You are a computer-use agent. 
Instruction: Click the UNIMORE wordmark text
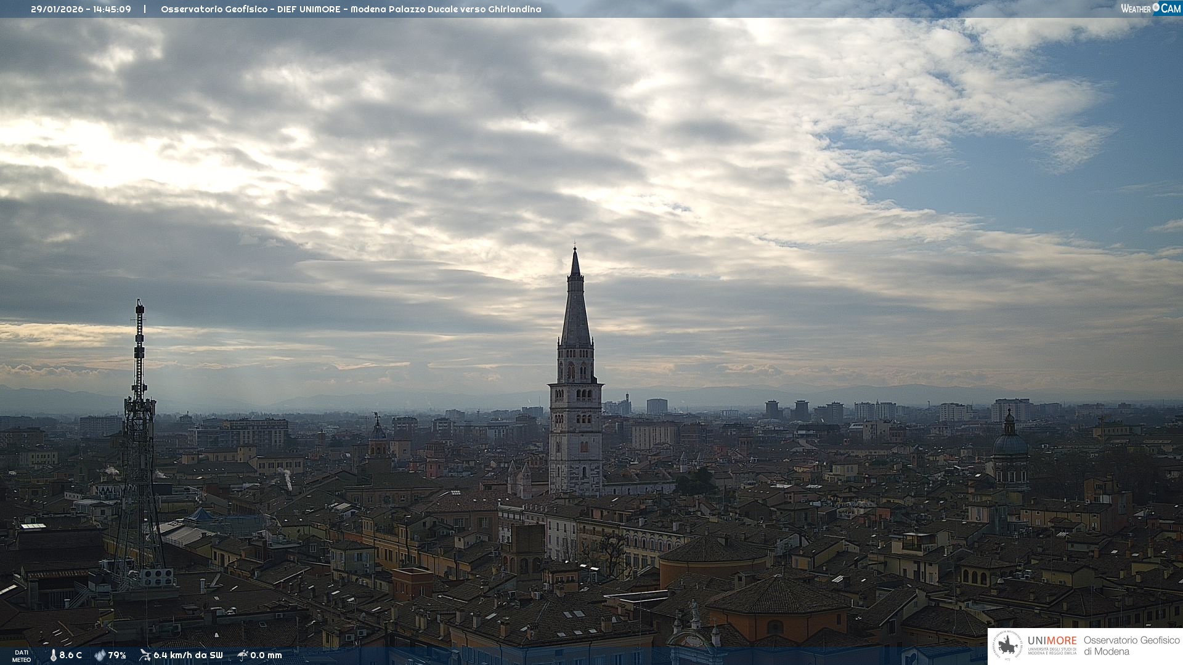tap(1052, 641)
